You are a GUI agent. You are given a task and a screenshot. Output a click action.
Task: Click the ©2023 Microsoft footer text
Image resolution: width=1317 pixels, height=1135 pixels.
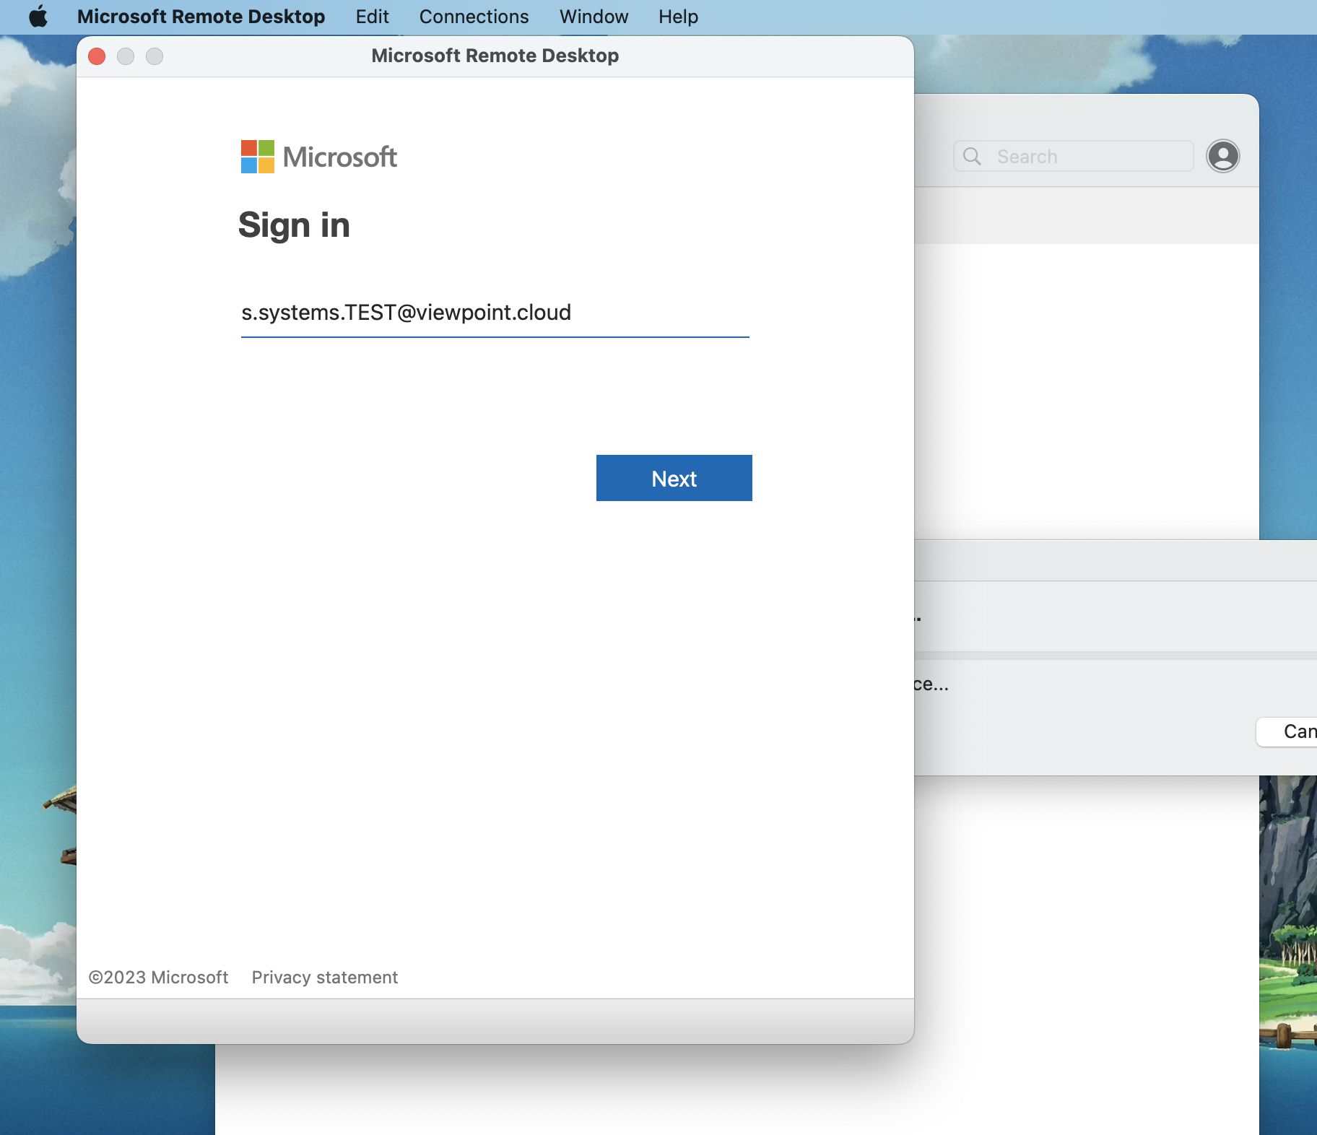click(158, 977)
